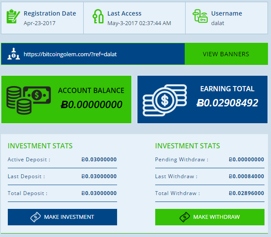Click the Total Withdraw value Ƀ0.02896000

point(246,193)
